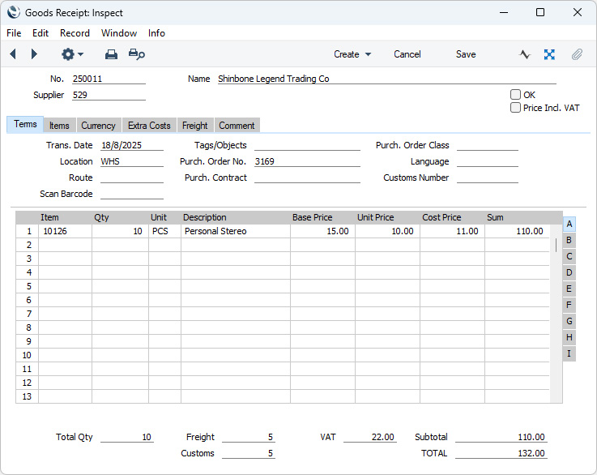Click item cell 10126
Image resolution: width=597 pixels, height=475 pixels.
coord(65,231)
